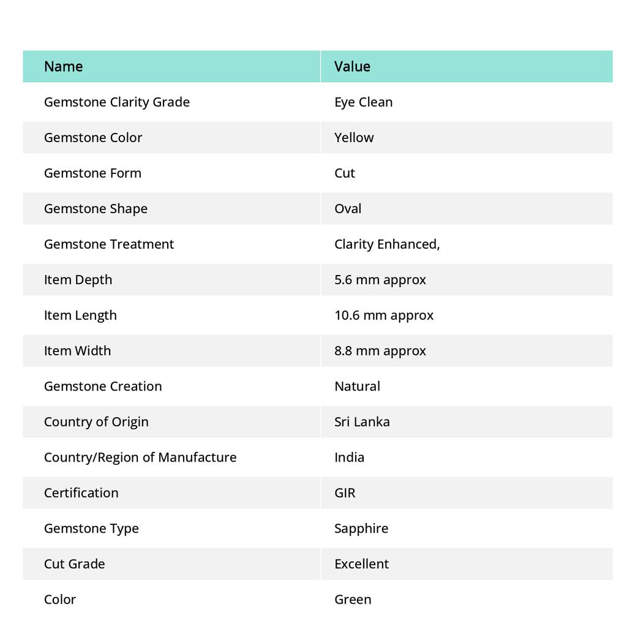The height and width of the screenshot is (627, 627).
Task: Select the Item Depth label
Action: (78, 280)
